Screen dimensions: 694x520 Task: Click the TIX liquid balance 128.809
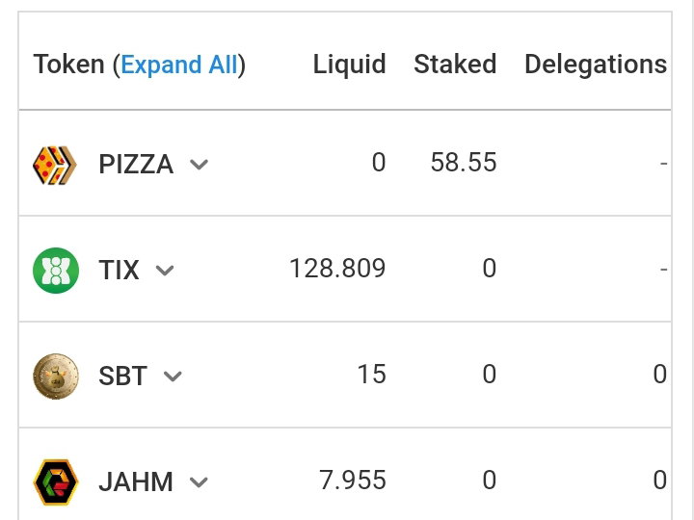coord(337,269)
